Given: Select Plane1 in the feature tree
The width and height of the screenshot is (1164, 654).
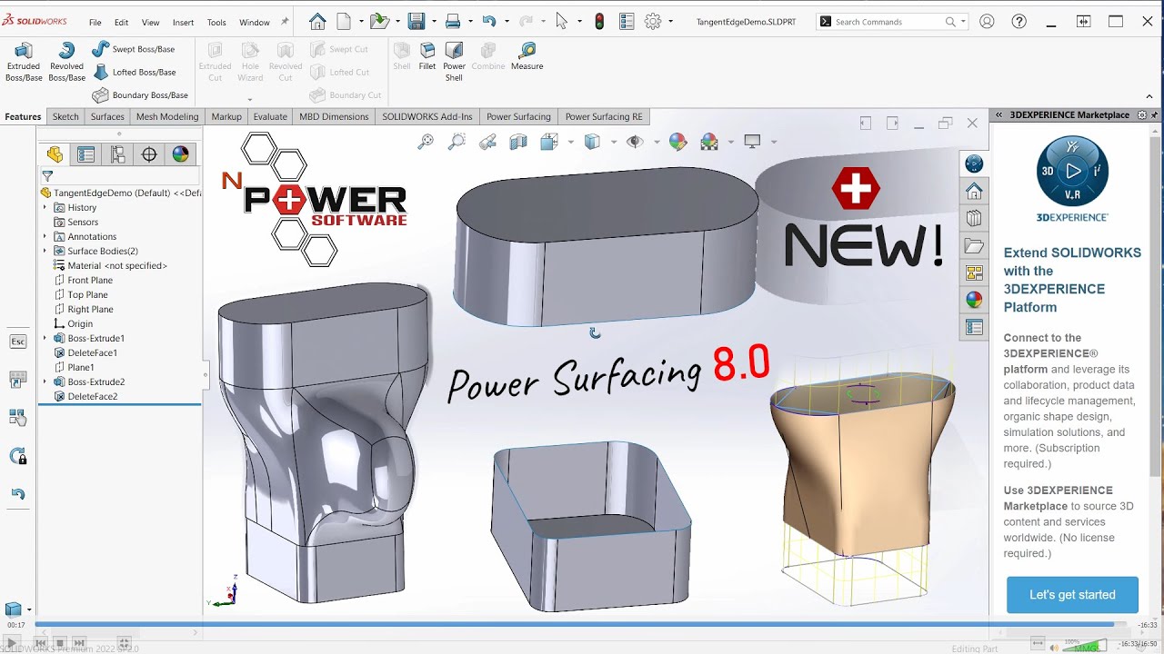Looking at the screenshot, I should click(x=80, y=367).
